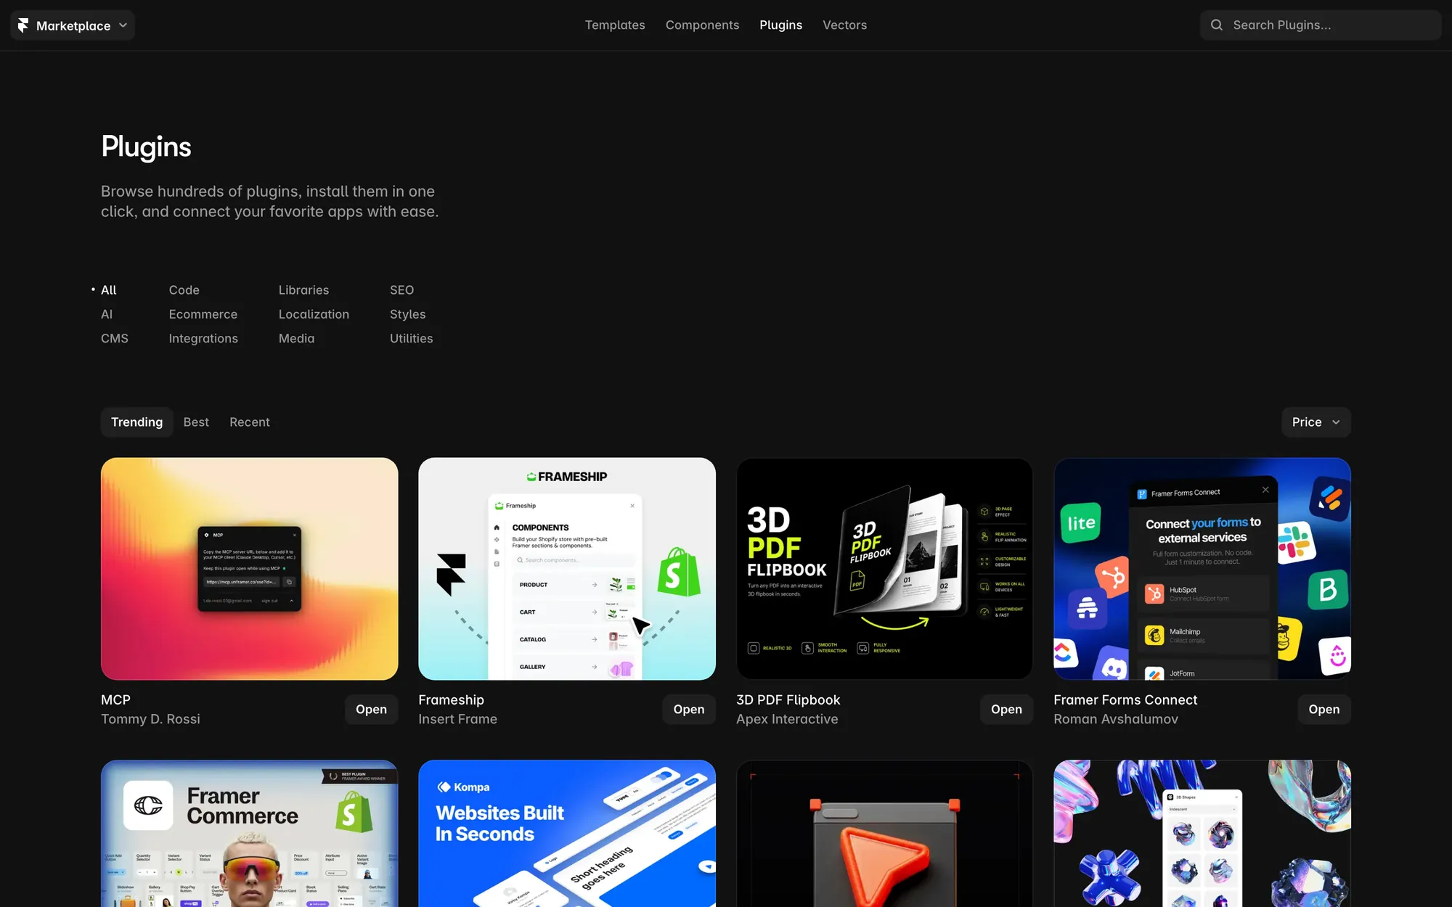Viewport: 1452px width, 907px height.
Task: Click the Frameship plugin thumbnail
Action: coord(567,569)
